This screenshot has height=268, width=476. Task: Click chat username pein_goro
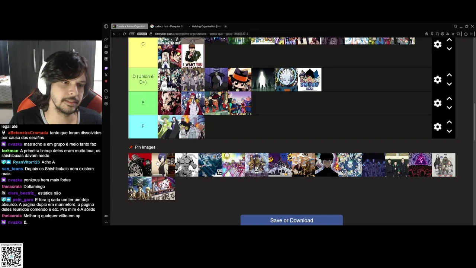click(23, 200)
